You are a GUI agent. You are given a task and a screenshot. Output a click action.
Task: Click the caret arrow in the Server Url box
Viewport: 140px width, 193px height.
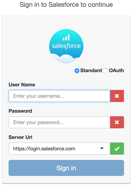[102, 149]
